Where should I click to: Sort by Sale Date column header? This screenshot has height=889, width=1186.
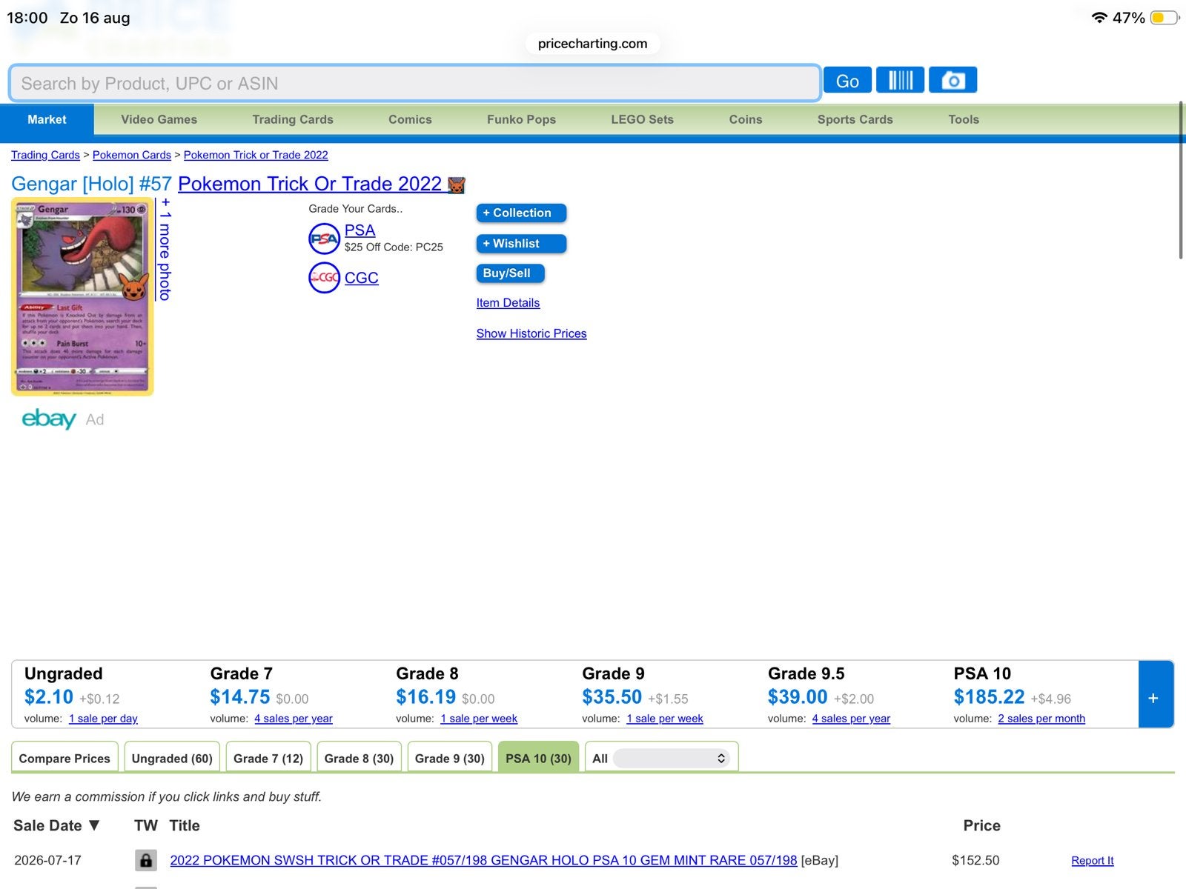tap(56, 825)
